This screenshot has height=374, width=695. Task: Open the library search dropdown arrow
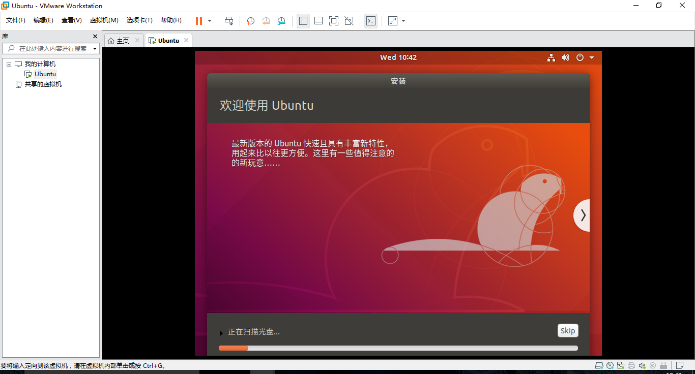(x=95, y=49)
